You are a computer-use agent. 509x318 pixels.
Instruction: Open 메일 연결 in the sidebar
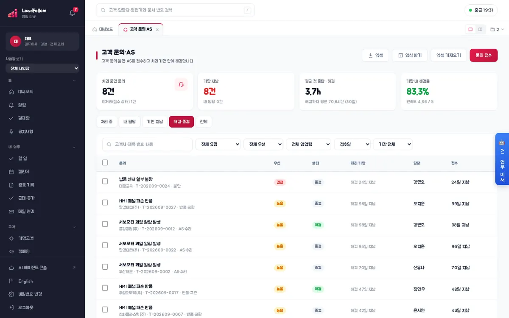coord(42,211)
